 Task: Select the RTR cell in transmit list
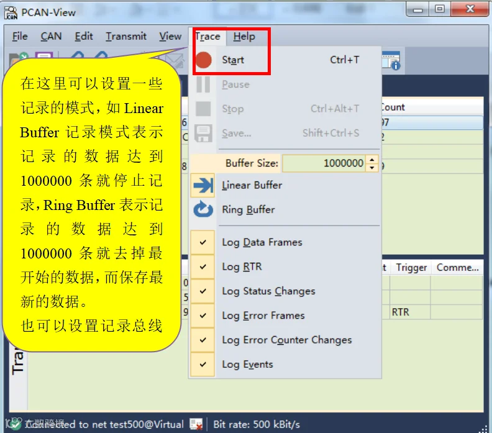coord(410,312)
